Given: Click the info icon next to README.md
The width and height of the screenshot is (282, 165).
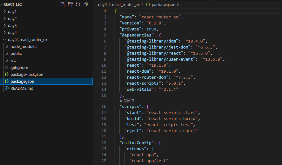Looking at the screenshot, I should [7, 88].
